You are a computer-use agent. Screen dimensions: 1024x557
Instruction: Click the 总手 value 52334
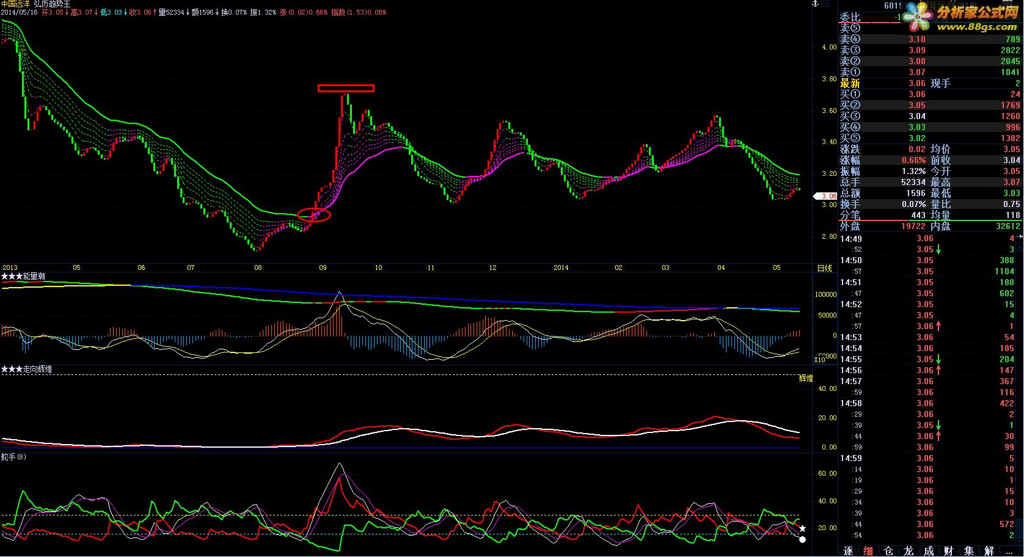(x=913, y=182)
